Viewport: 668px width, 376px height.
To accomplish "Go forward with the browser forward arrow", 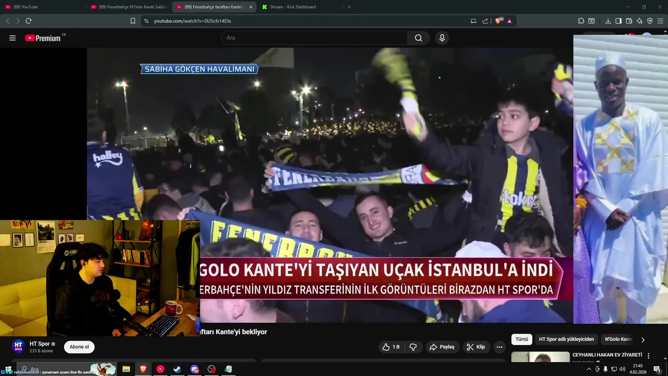I will (x=18, y=21).
